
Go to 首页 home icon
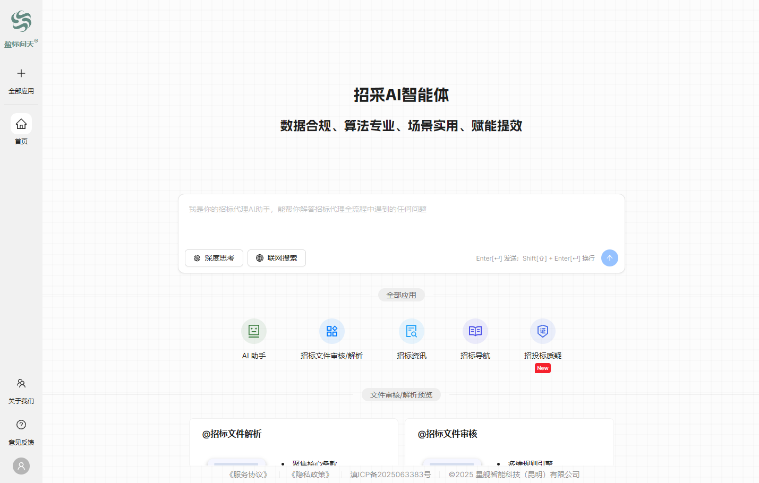pos(21,124)
